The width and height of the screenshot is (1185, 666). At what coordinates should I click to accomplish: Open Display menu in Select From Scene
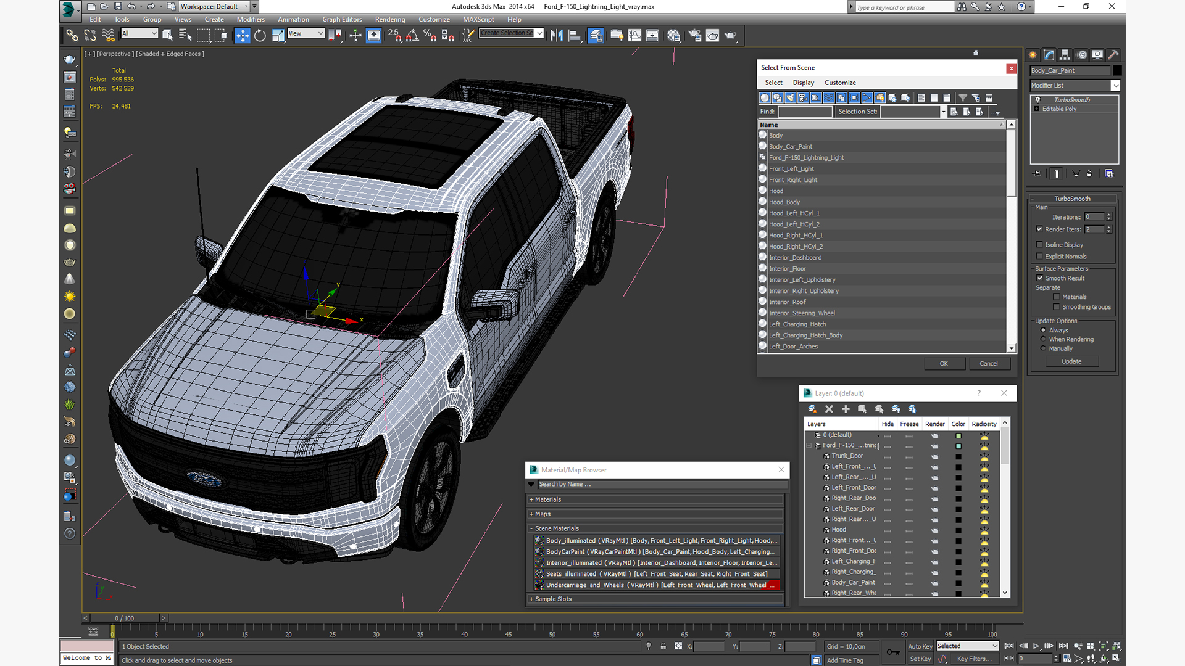(x=803, y=83)
